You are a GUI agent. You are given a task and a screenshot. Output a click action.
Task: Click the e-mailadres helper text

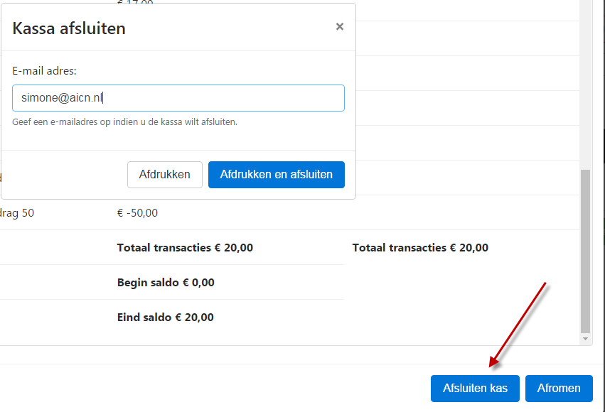pos(124,121)
